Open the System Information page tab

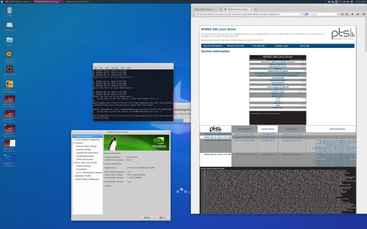pyautogui.click(x=213, y=46)
